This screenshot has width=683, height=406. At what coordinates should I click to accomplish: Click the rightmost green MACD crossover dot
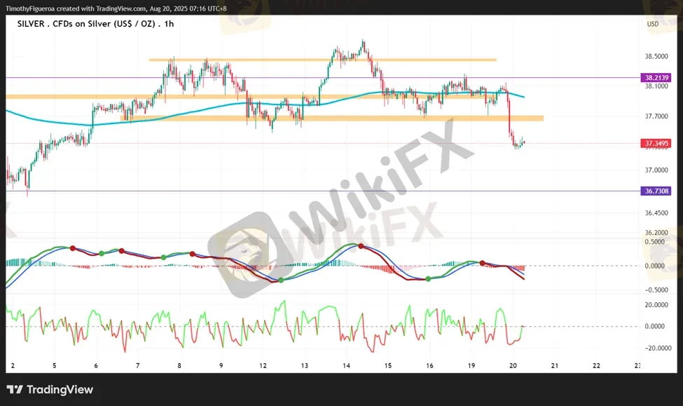pos(428,278)
